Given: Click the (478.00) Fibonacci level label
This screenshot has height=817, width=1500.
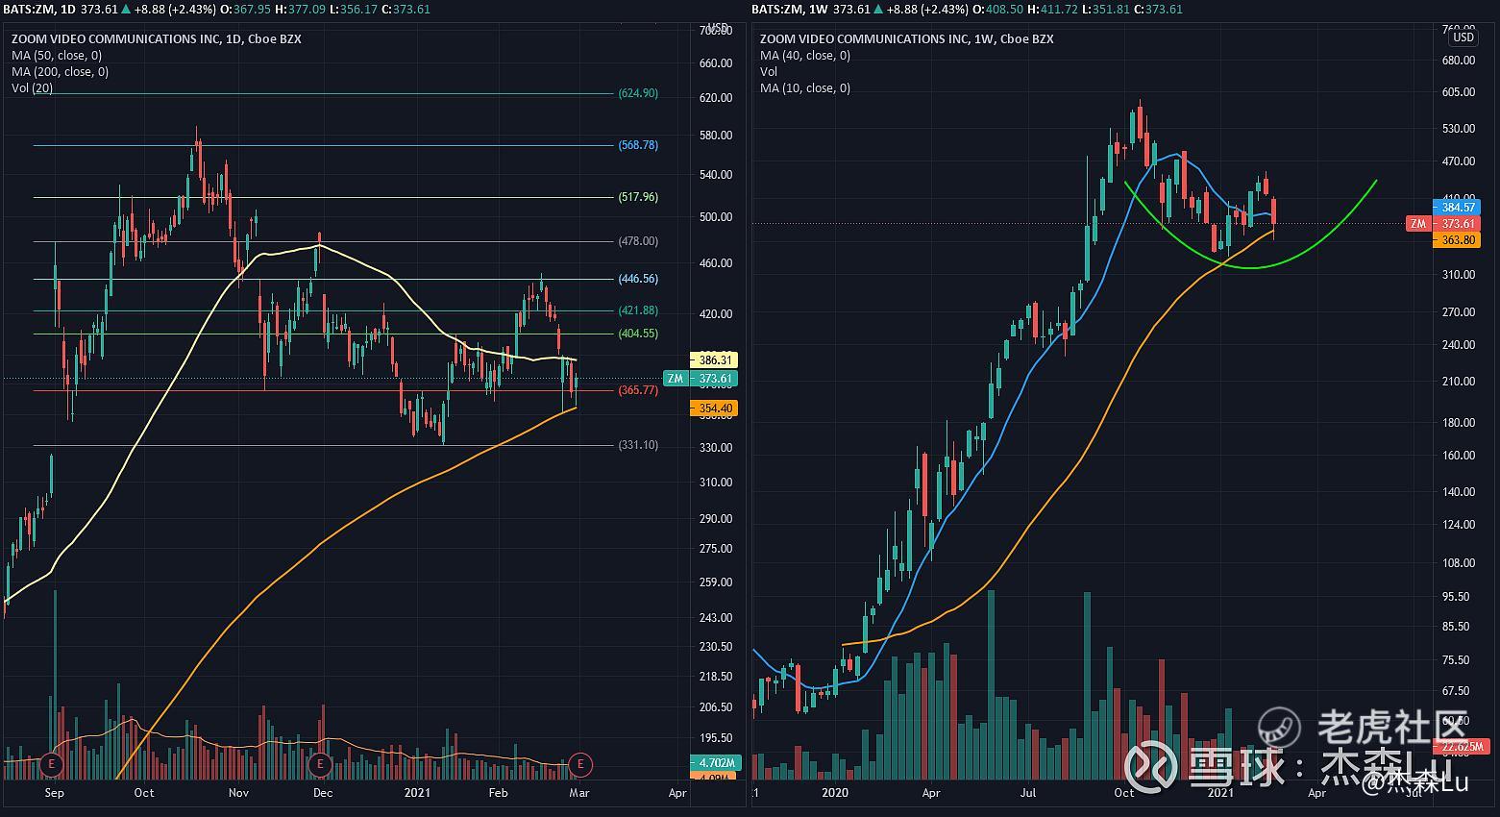Looking at the screenshot, I should point(638,241).
